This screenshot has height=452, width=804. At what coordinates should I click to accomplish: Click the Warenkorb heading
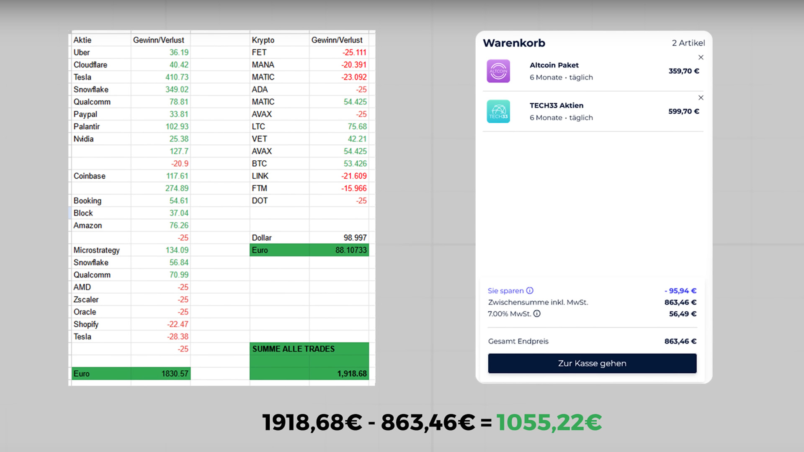514,43
